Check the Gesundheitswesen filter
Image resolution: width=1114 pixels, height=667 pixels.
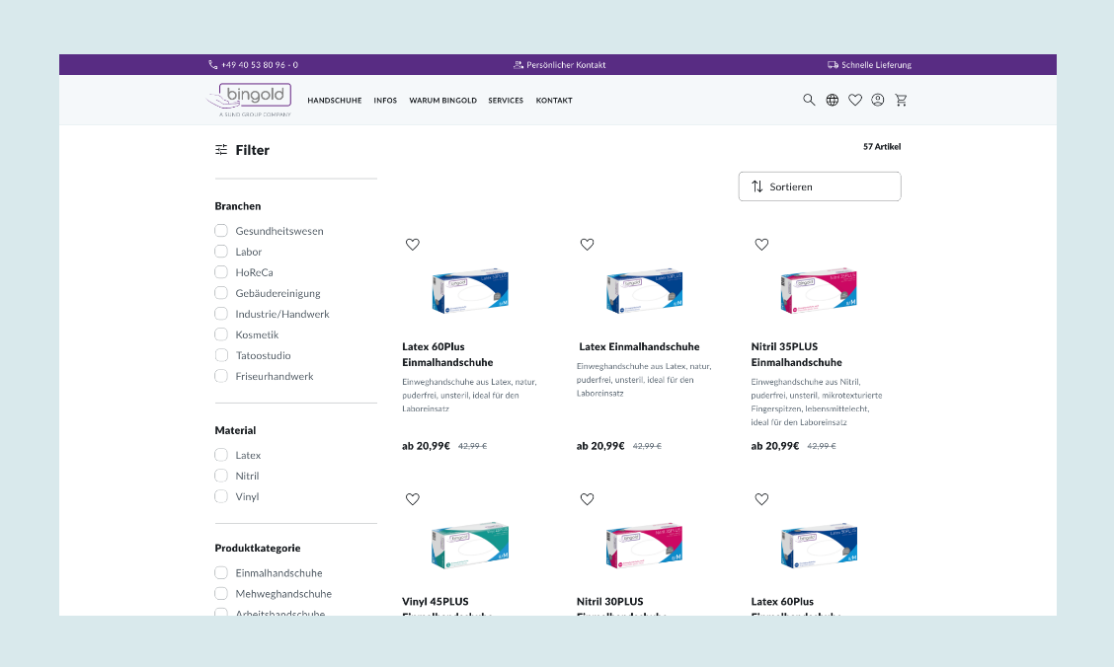(221, 231)
